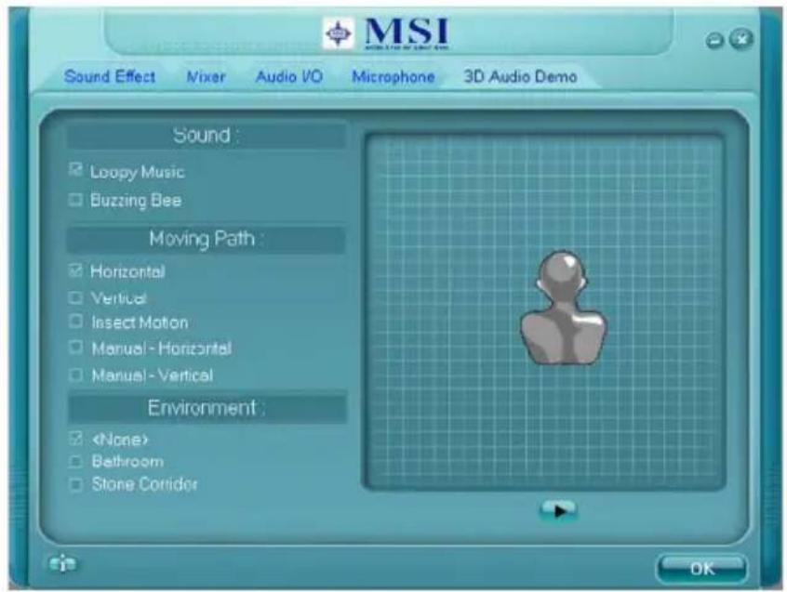Viewport: 787px width, 592px height.
Task: Click the Environment: section header
Action: (207, 408)
